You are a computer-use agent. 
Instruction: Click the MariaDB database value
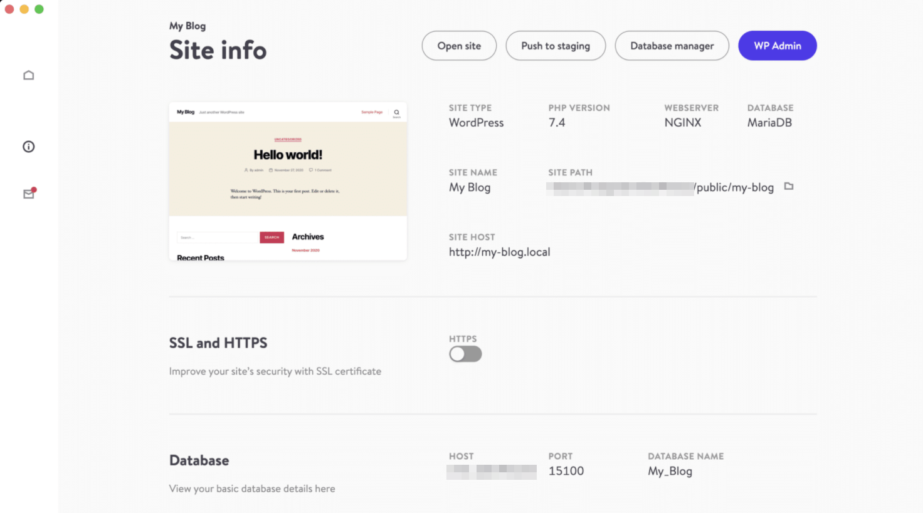point(769,123)
